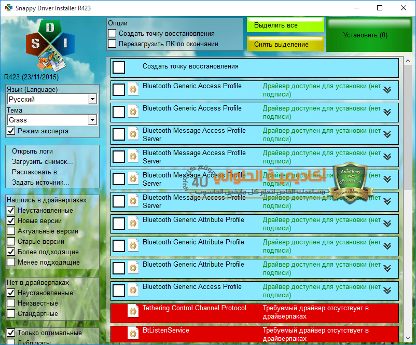Click the green Выделить все button
The image size is (416, 345).
pyautogui.click(x=285, y=25)
